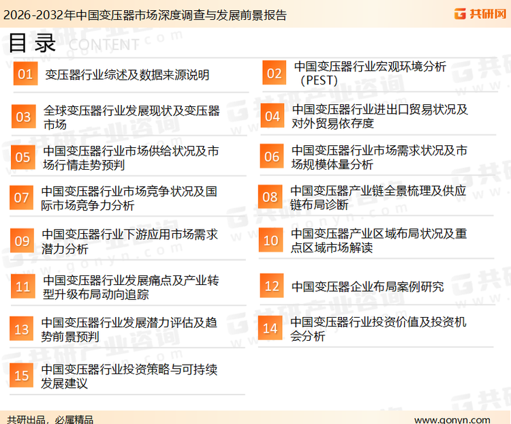Click the orange 14 chapter number box
The width and height of the screenshot is (511, 424).
270,328
